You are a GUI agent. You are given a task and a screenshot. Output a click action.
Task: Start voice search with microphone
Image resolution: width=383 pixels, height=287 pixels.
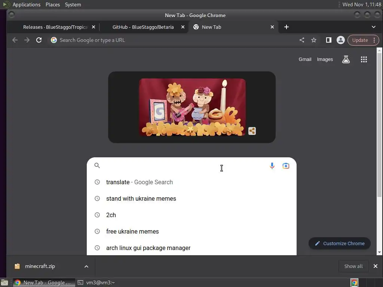(x=272, y=166)
